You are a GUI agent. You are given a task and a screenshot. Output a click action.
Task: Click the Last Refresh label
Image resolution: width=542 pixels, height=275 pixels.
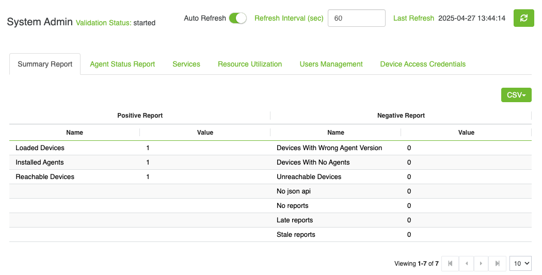[413, 18]
